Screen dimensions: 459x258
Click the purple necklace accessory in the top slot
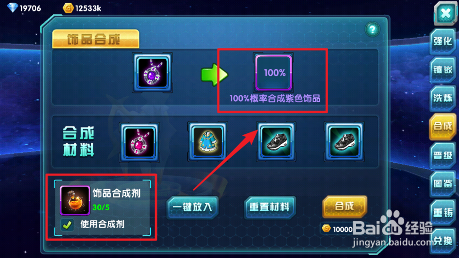coord(152,73)
